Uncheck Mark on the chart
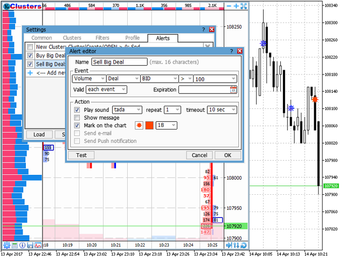Image resolution: width=345 pixels, height=259 pixels. click(77, 125)
